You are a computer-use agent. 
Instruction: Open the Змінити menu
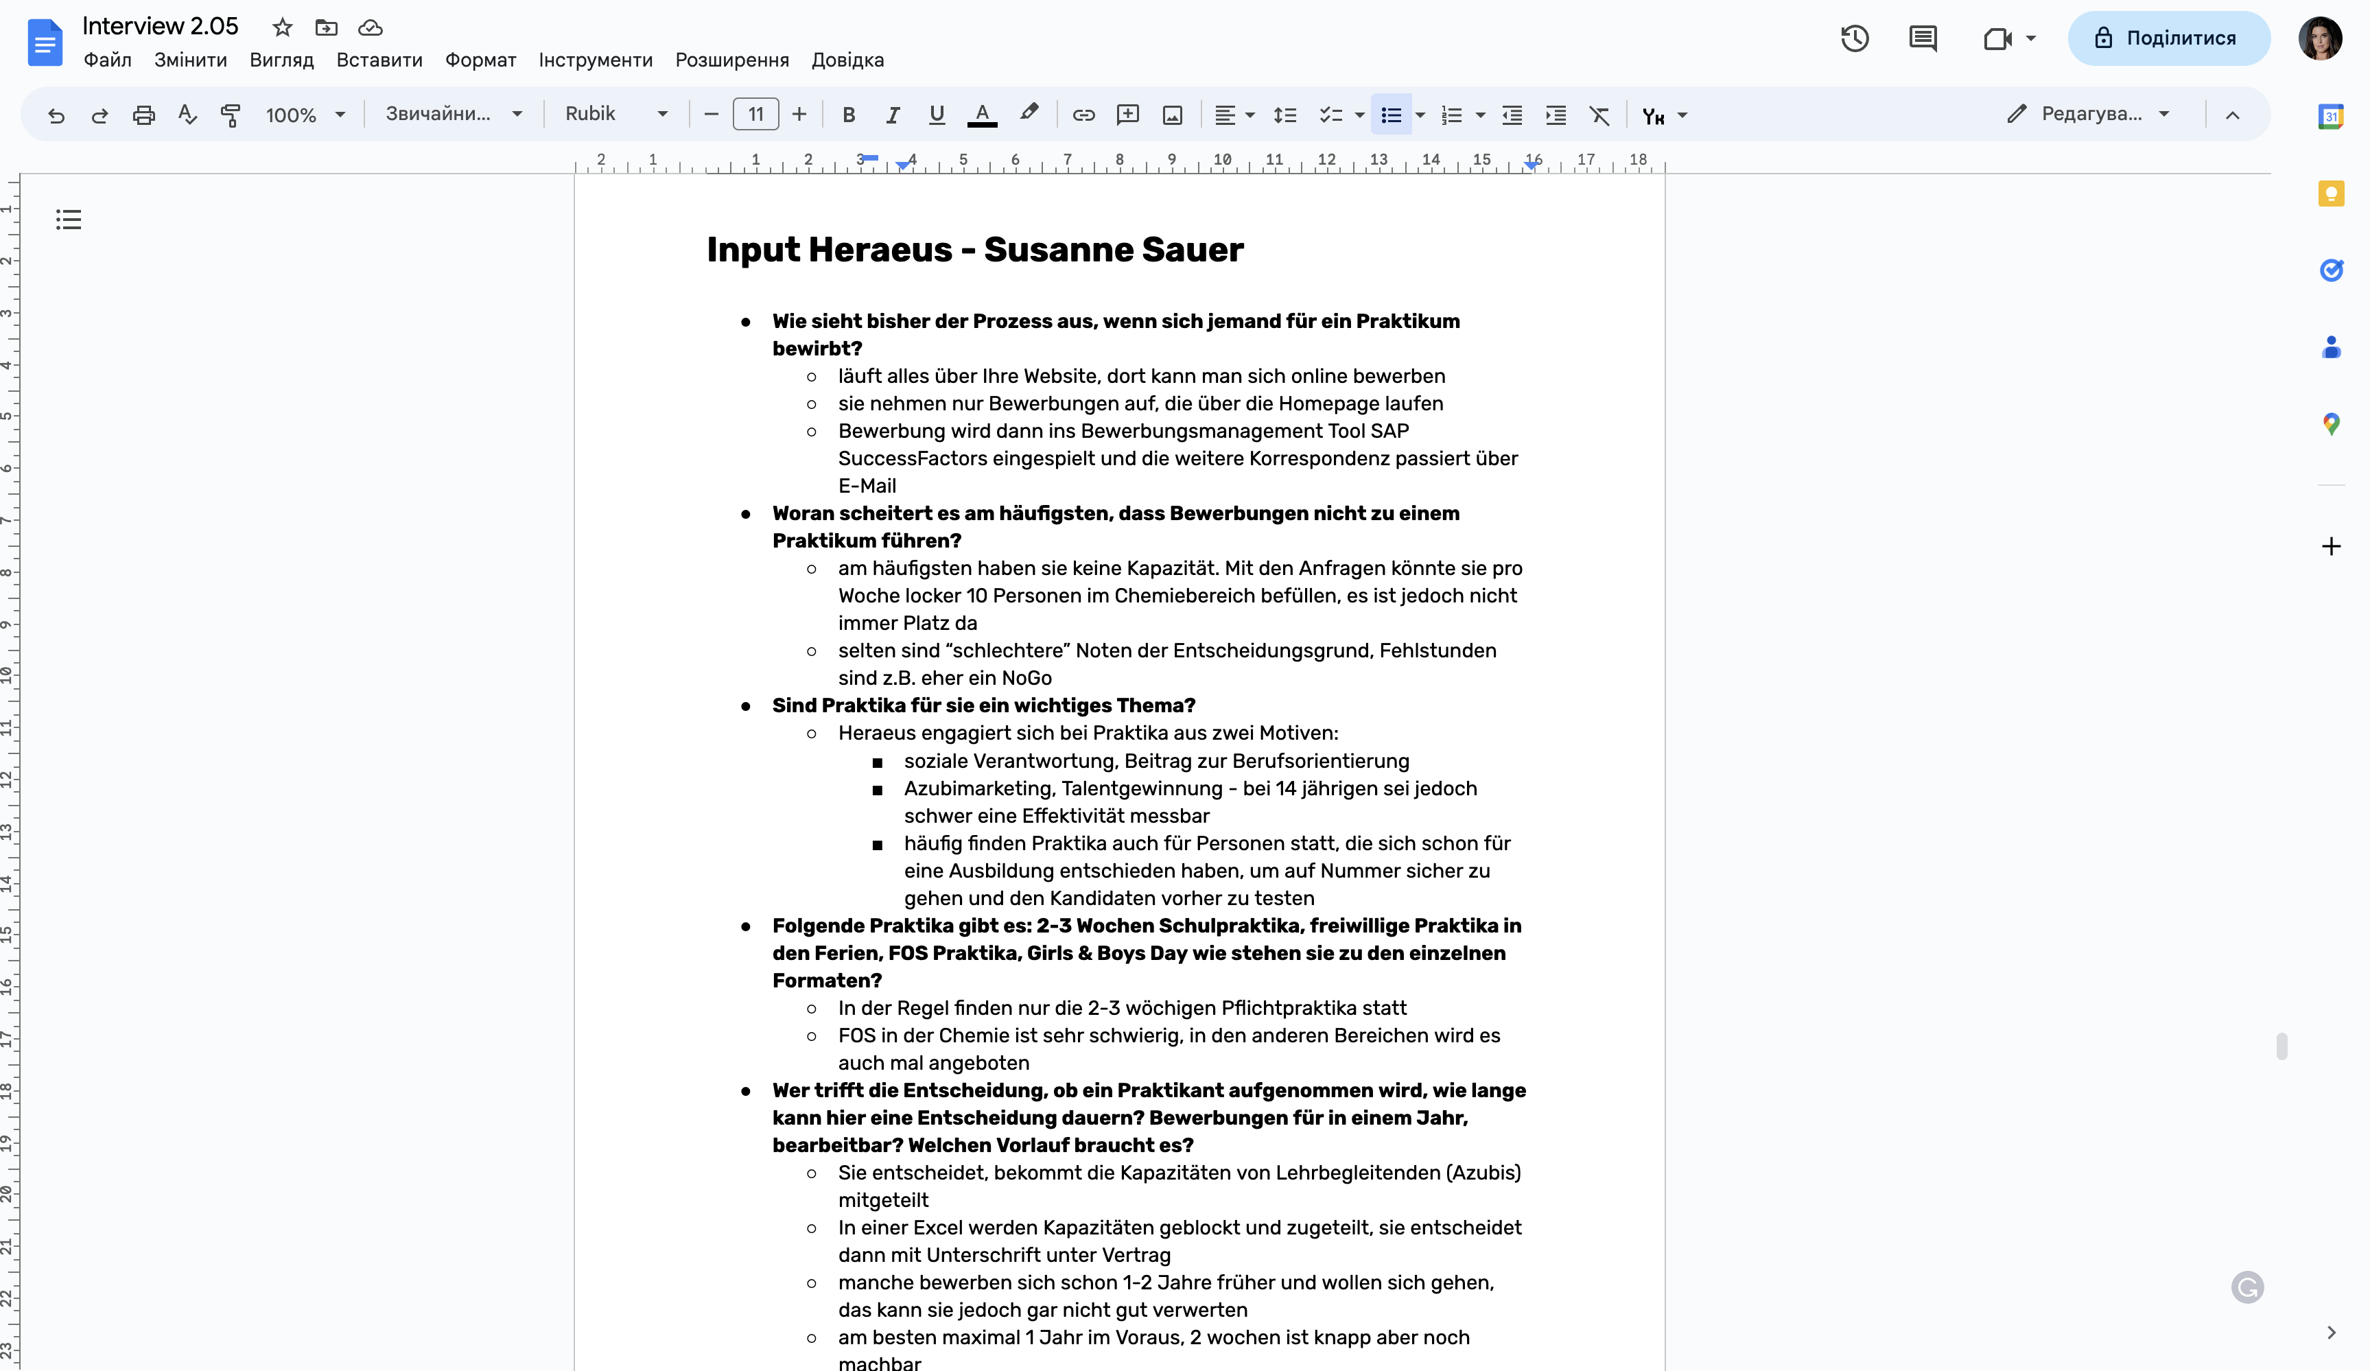coord(191,60)
